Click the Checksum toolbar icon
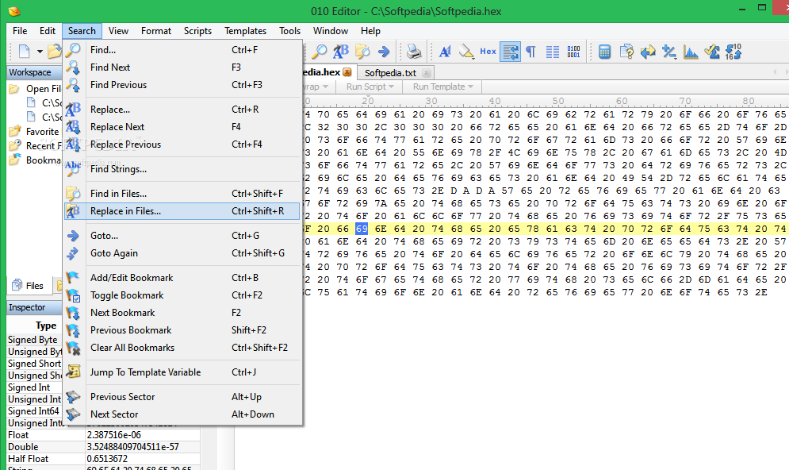The image size is (789, 470). 712,52
